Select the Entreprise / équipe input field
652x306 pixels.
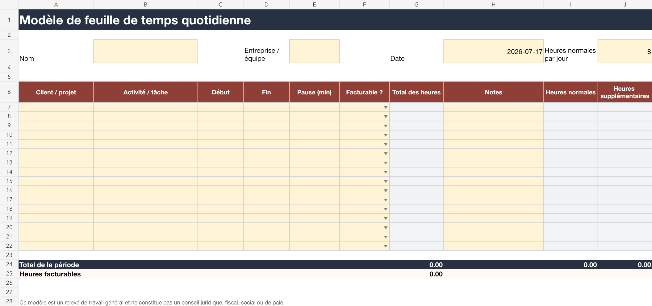click(314, 51)
